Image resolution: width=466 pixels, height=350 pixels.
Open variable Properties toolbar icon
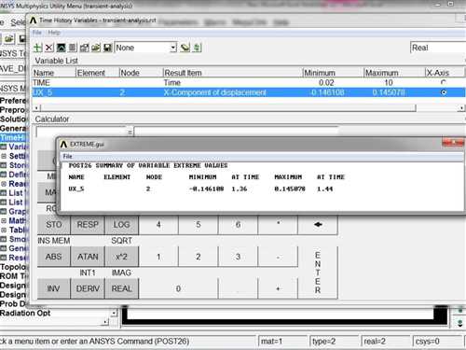[x=84, y=48]
